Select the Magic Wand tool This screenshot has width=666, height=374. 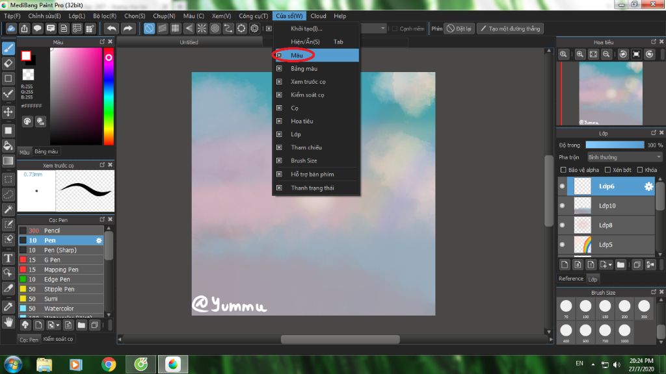pos(8,209)
